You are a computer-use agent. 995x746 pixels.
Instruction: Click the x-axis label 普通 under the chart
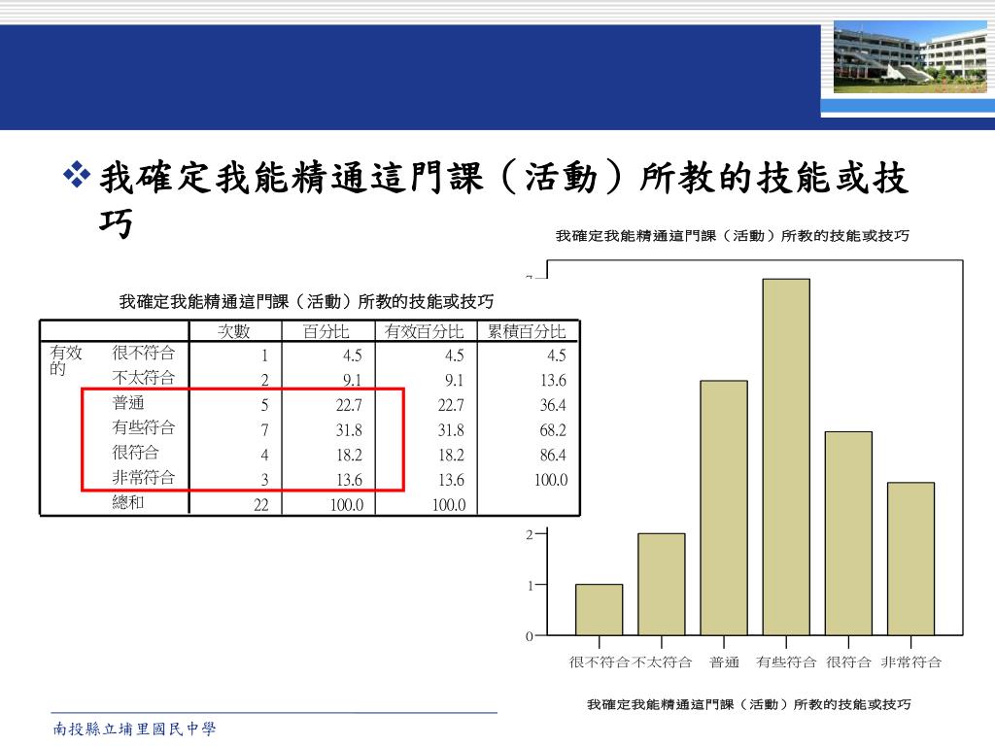pos(724,662)
